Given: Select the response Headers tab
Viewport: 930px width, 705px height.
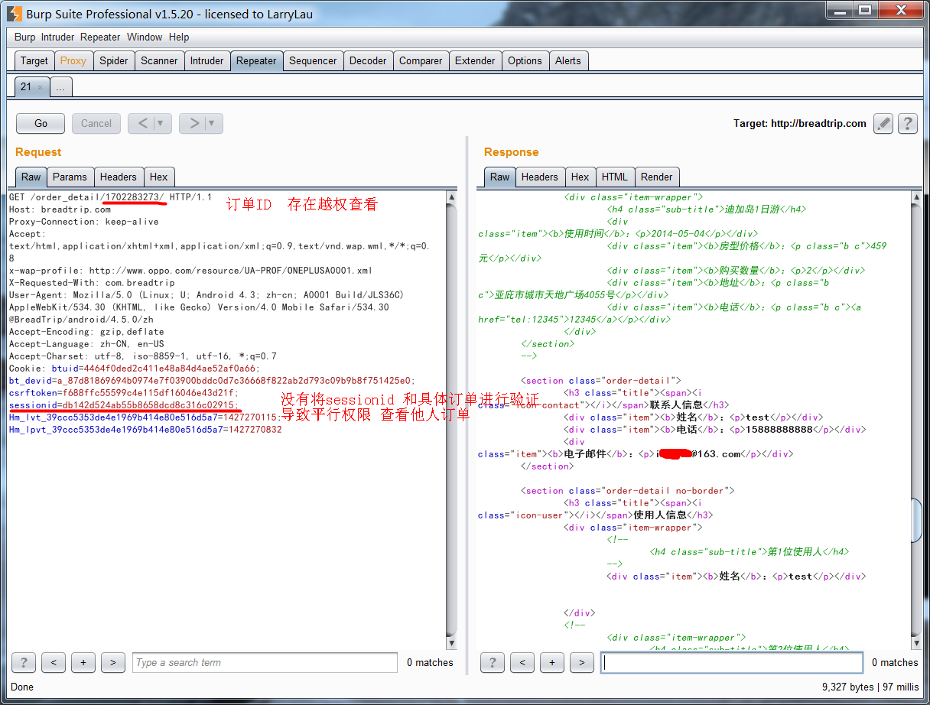Looking at the screenshot, I should point(540,177).
